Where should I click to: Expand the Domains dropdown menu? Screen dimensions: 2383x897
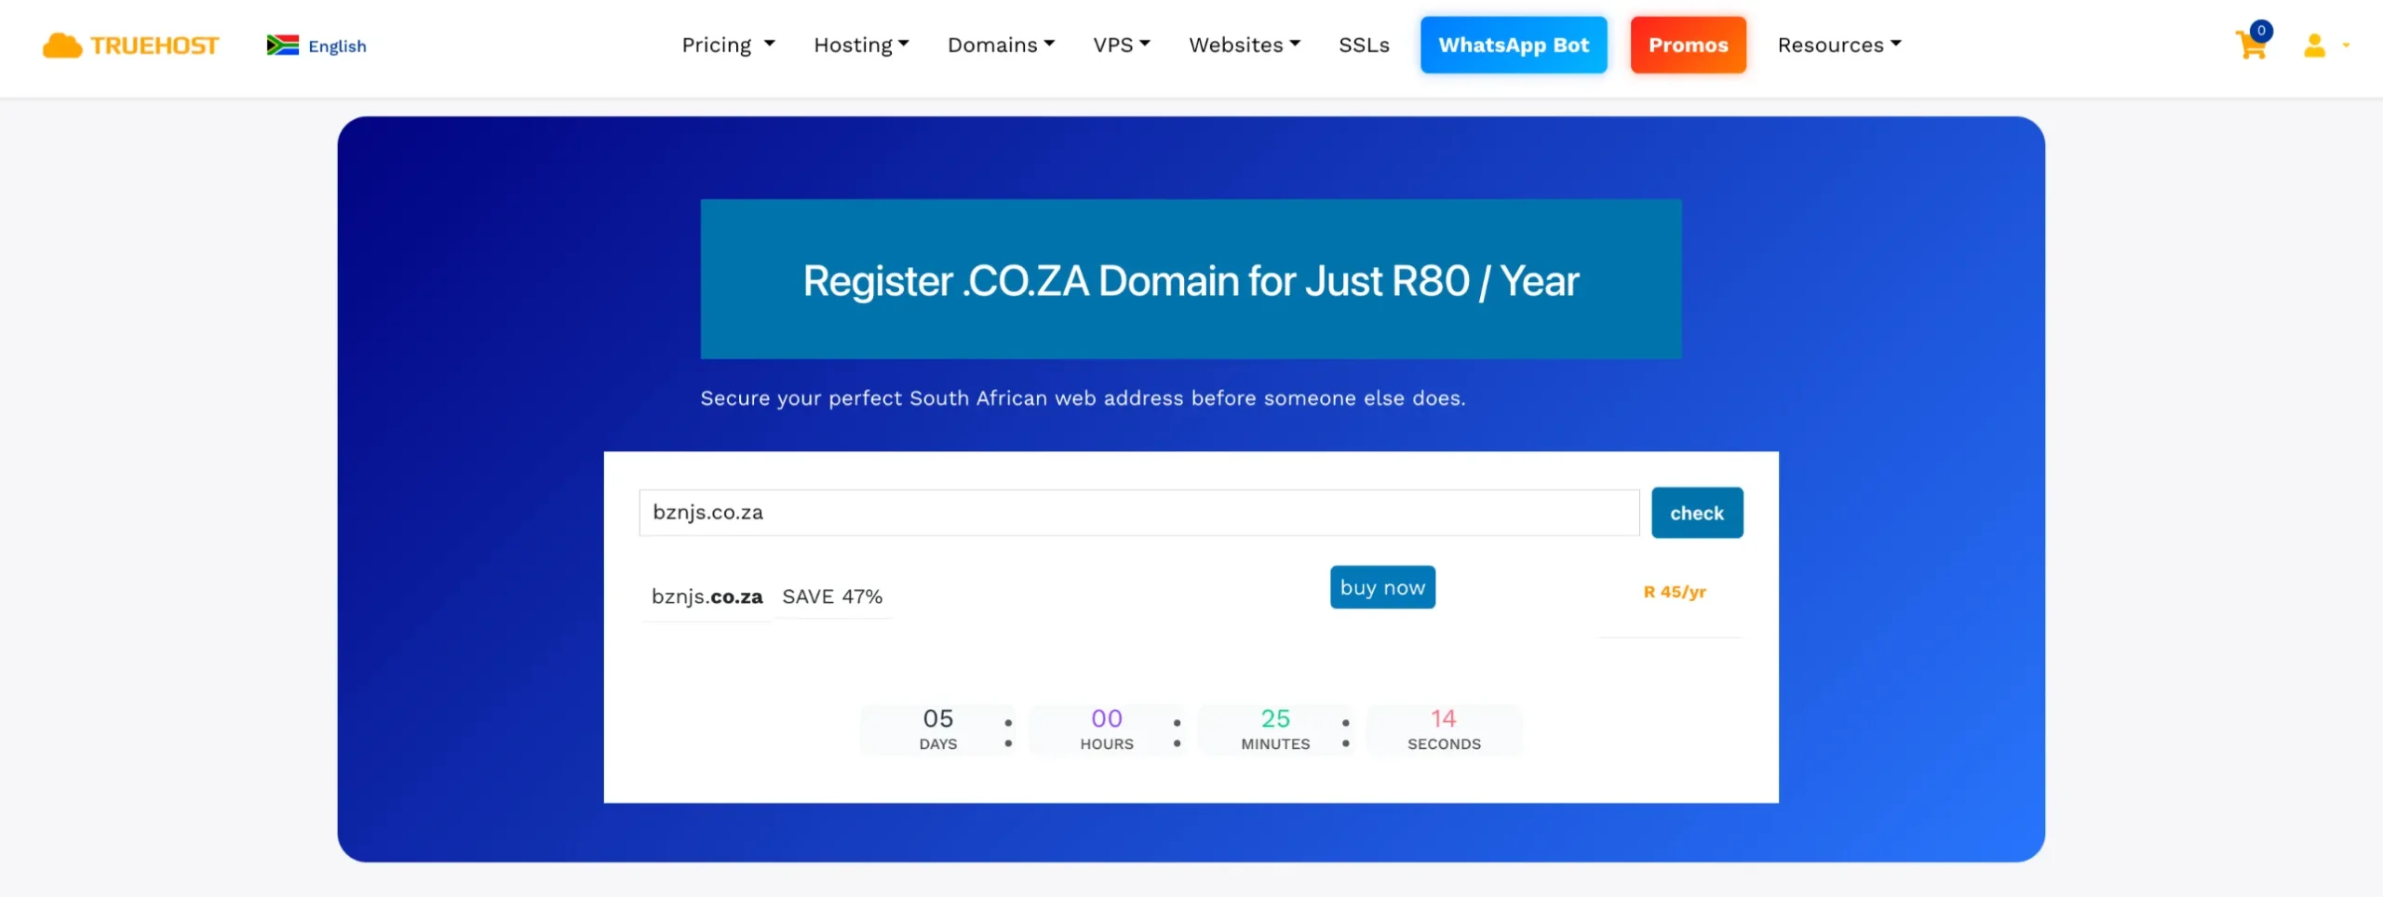(1001, 45)
